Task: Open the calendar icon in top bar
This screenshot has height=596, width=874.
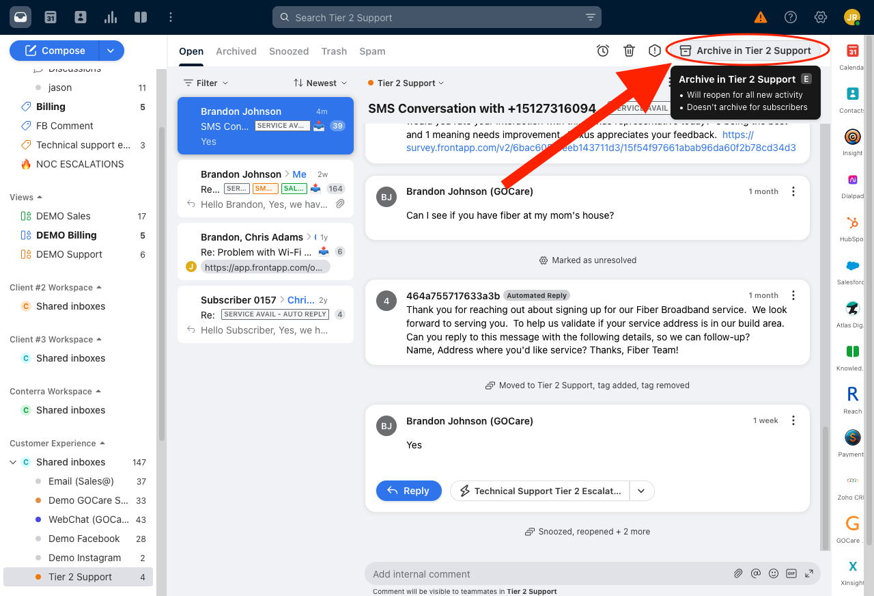Action: coord(51,17)
